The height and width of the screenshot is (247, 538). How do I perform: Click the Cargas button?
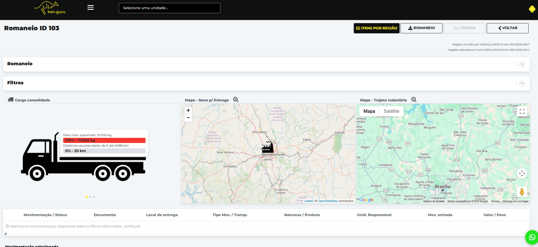pos(465,28)
